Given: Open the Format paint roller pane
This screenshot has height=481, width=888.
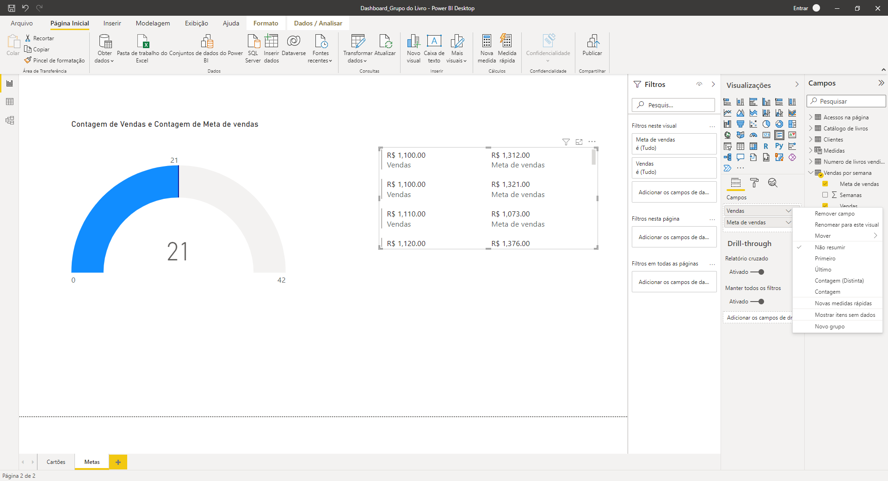Looking at the screenshot, I should pos(754,183).
